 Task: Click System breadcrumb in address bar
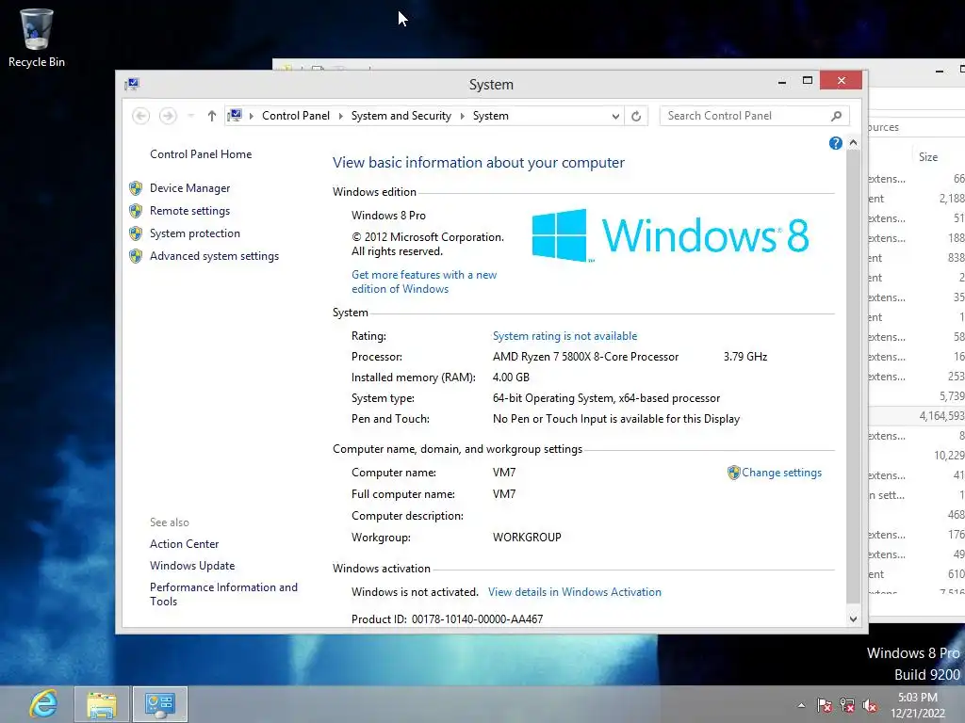[x=490, y=116]
